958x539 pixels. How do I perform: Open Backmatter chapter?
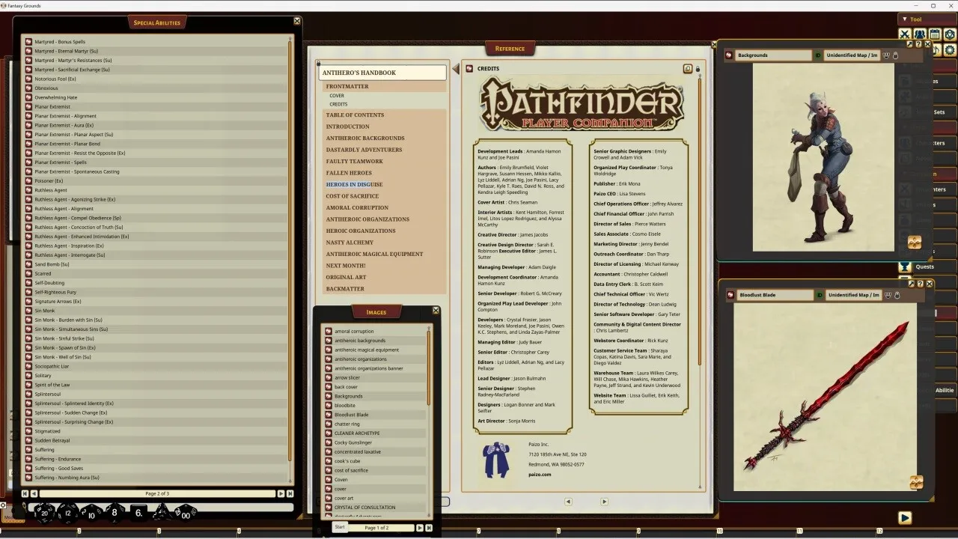(x=345, y=289)
